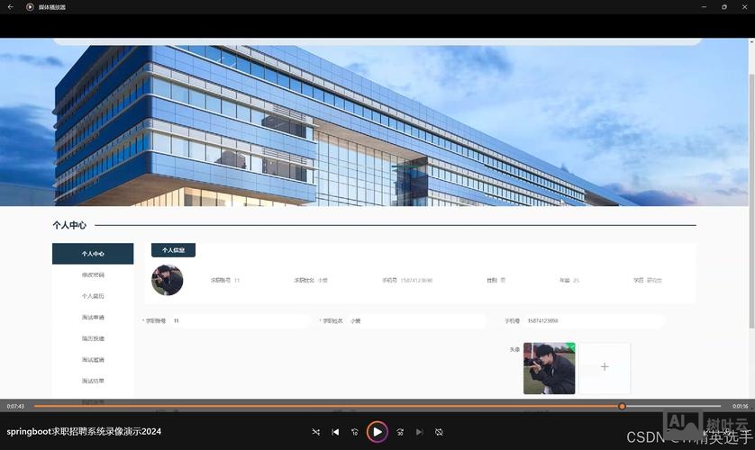Skip to next track
The width and height of the screenshot is (755, 450).
[419, 432]
